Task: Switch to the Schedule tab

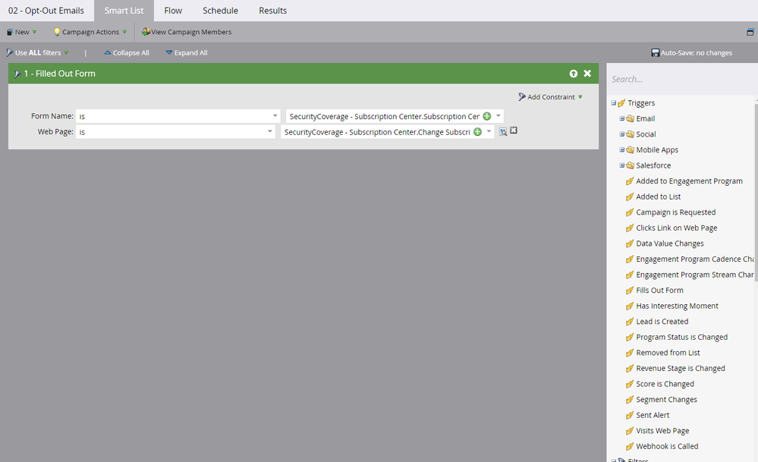Action: [220, 11]
